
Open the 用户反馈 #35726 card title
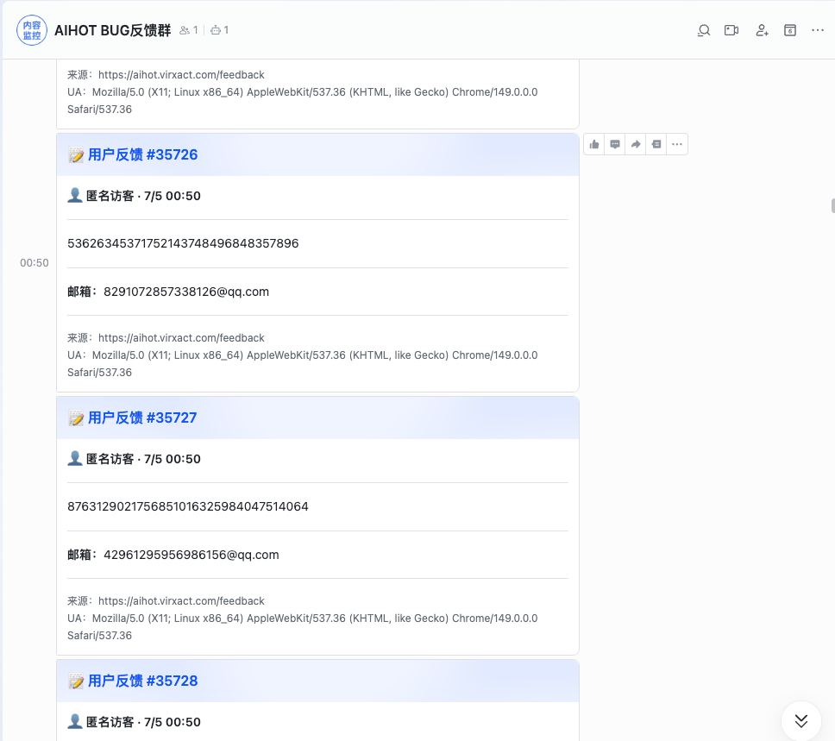142,154
